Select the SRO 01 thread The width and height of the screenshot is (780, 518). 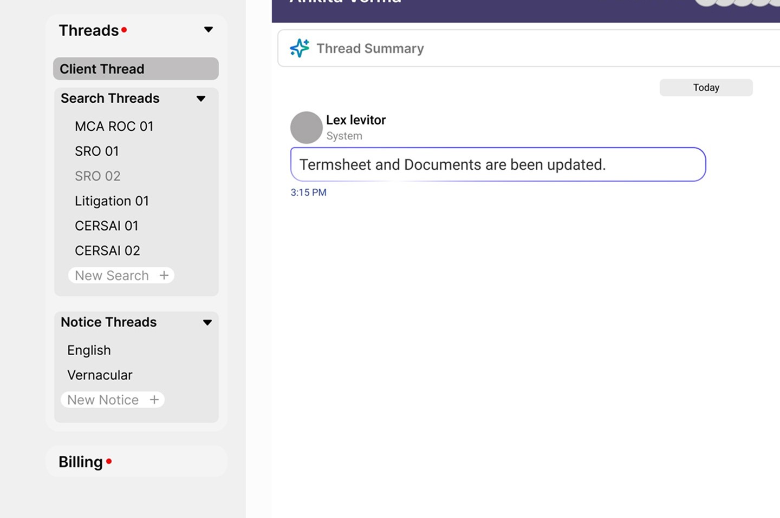pyautogui.click(x=97, y=151)
